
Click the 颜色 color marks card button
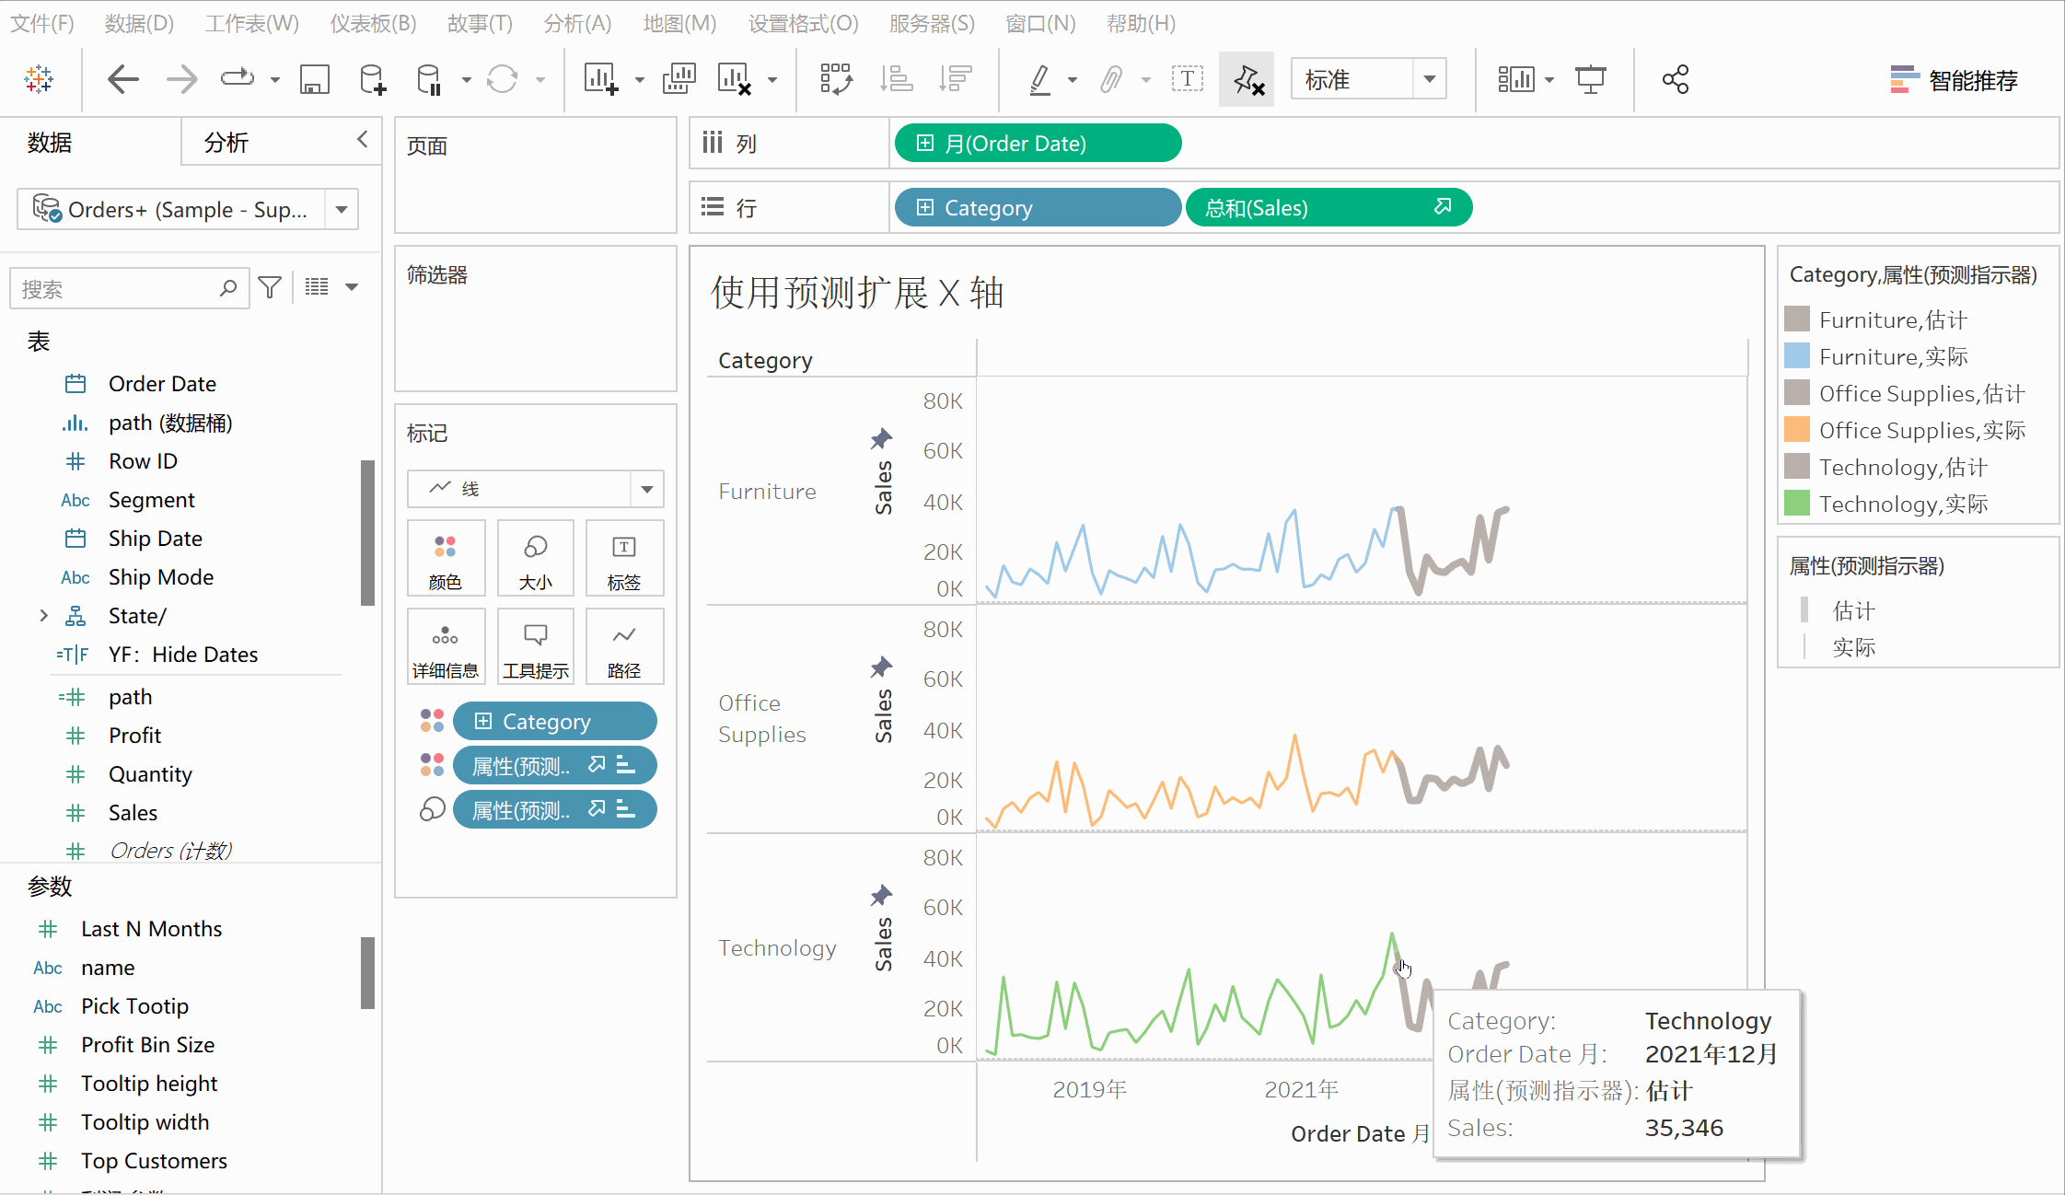(446, 558)
